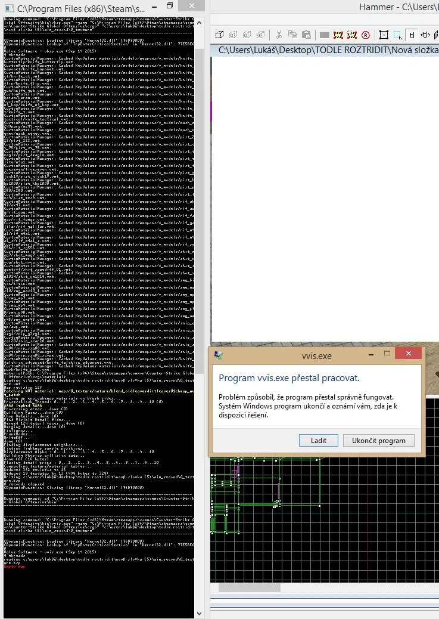Restore down the compile console window

click(170, 5)
